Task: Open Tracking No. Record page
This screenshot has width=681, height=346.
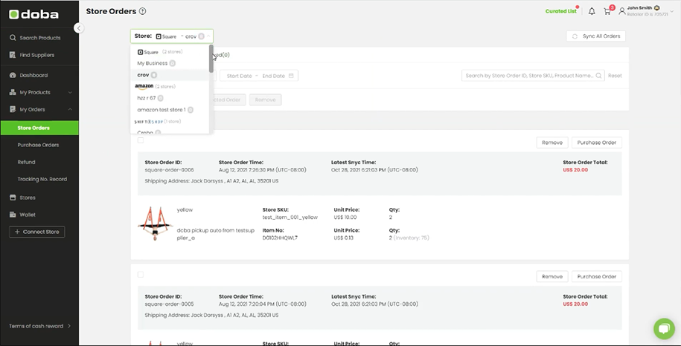Action: click(42, 179)
